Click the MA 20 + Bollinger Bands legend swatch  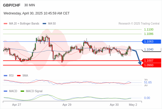pyautogui.click(x=5, y=24)
